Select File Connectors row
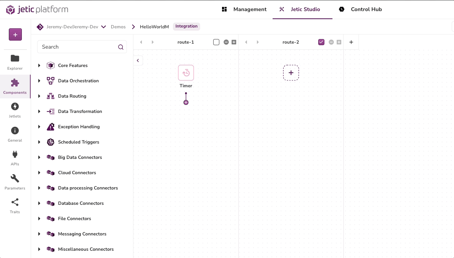The image size is (454, 258). (82, 219)
